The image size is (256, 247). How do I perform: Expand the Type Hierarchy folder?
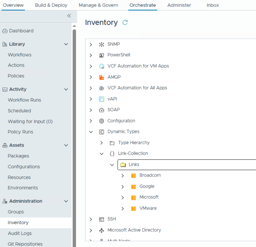click(102, 143)
